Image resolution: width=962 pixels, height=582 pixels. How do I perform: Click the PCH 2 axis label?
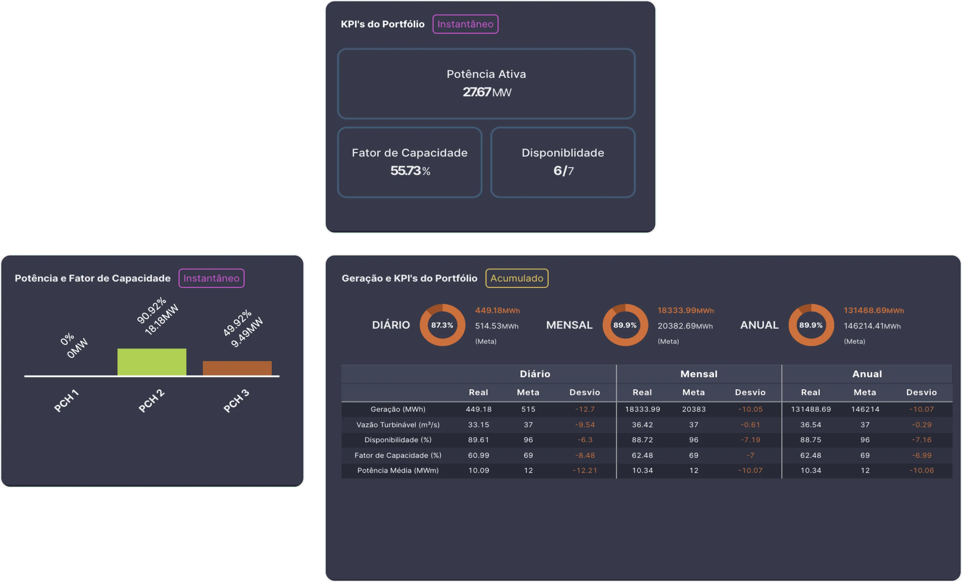click(151, 401)
